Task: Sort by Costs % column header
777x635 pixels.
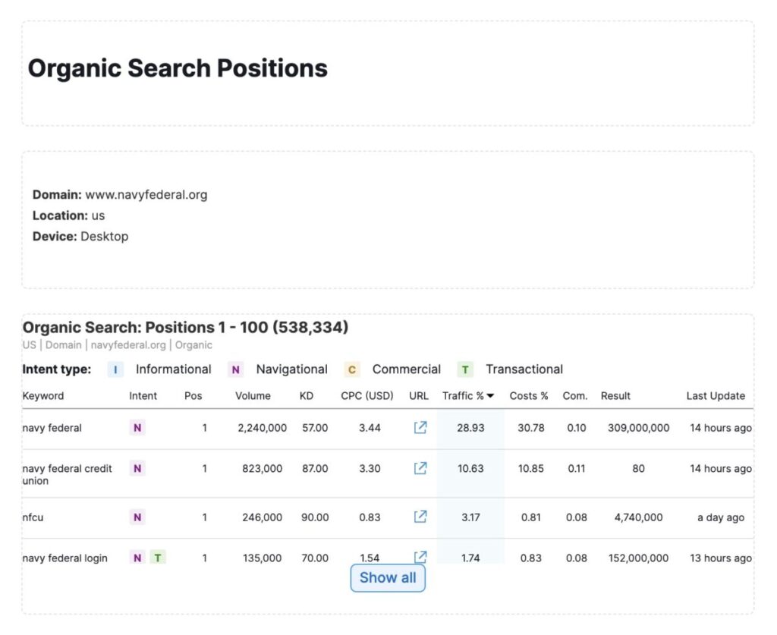Action: 529,396
